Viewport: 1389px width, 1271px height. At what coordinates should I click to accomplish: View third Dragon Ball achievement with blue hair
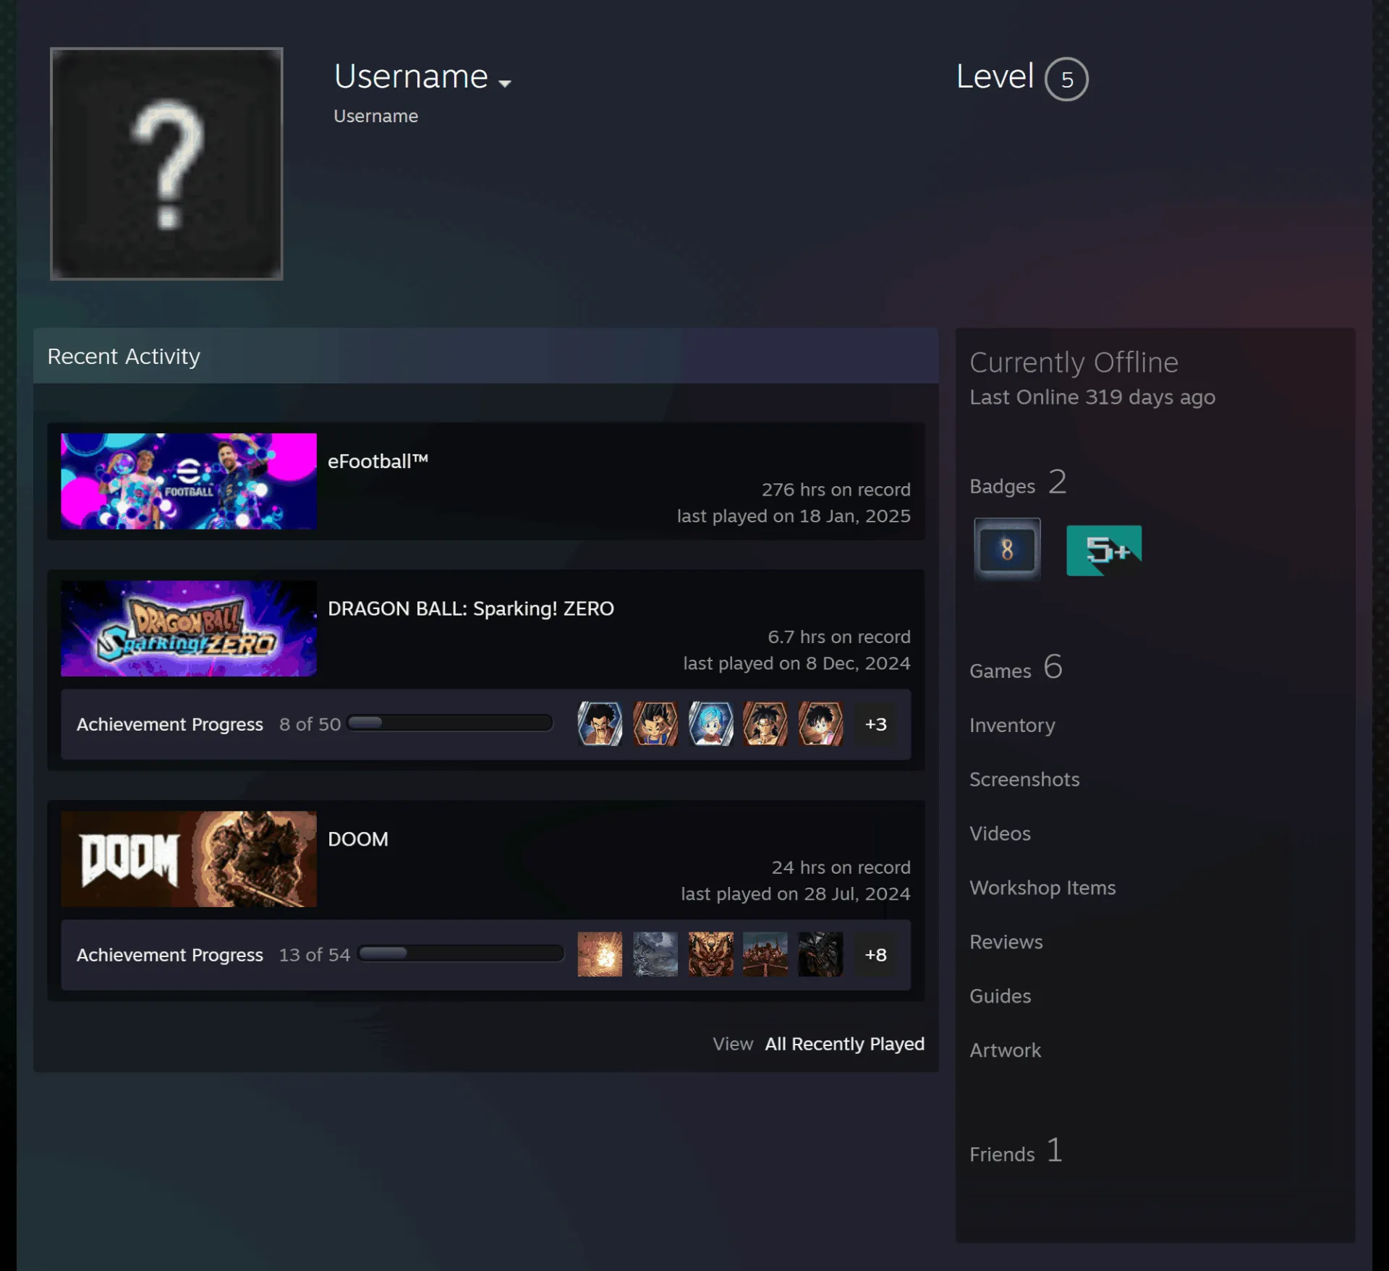pos(710,724)
